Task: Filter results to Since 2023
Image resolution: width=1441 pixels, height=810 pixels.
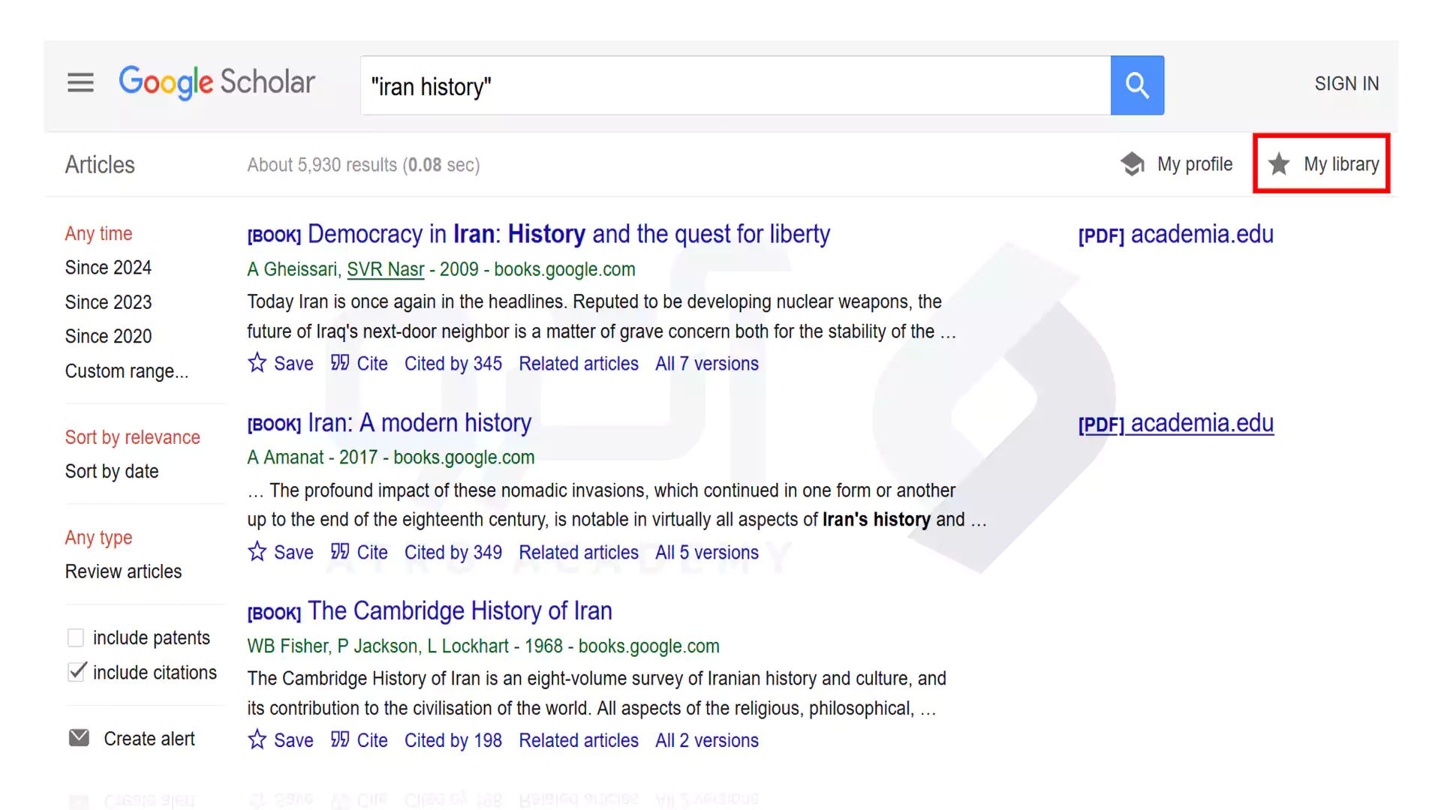Action: pos(108,301)
